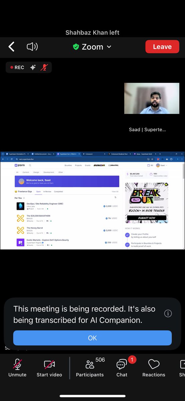Select the Development category filter chip
Viewport: 185px width, 401px height.
[x=49, y=172]
